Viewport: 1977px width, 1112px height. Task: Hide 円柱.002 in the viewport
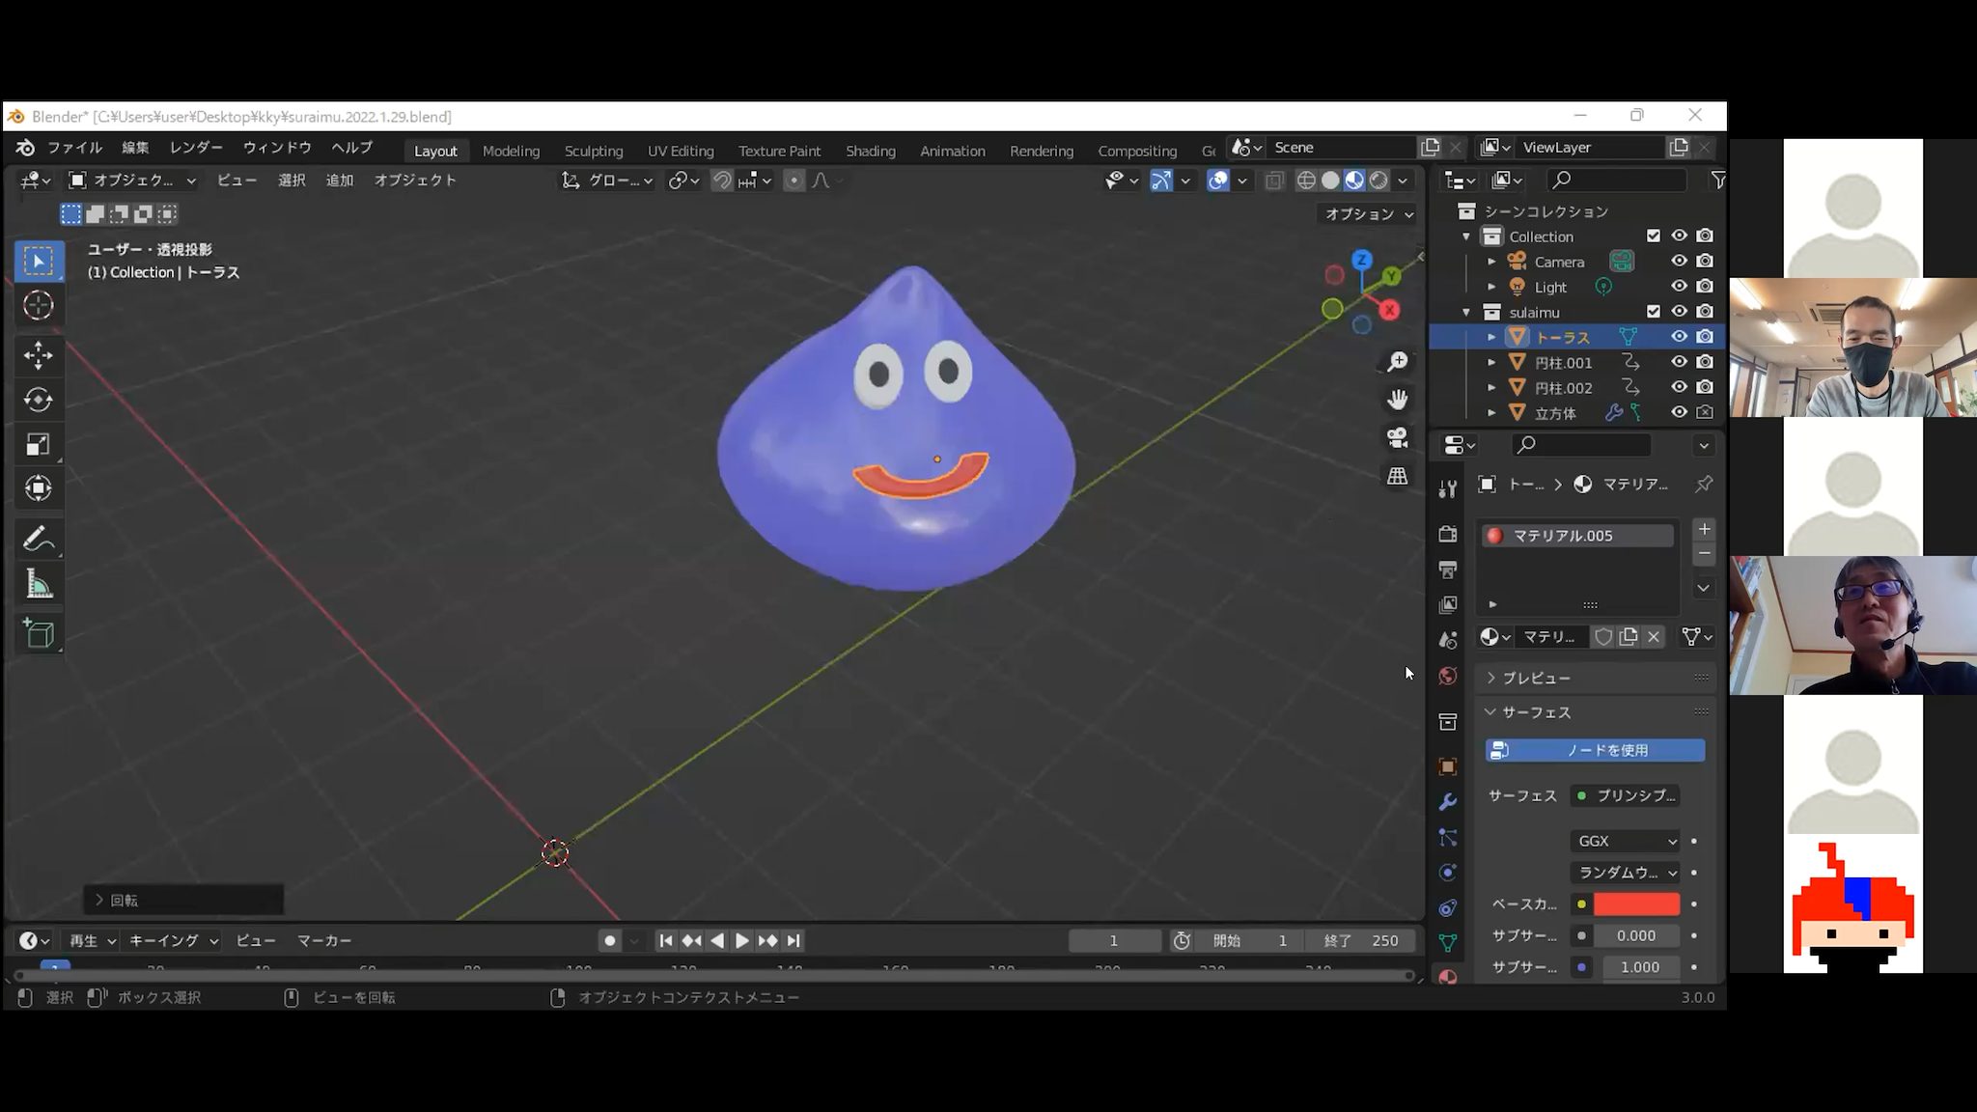1679,386
